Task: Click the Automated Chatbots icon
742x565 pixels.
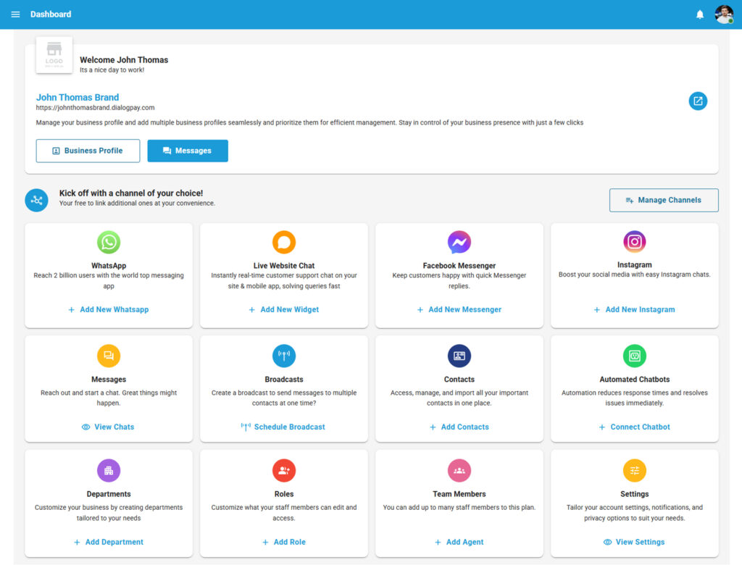Action: point(635,356)
